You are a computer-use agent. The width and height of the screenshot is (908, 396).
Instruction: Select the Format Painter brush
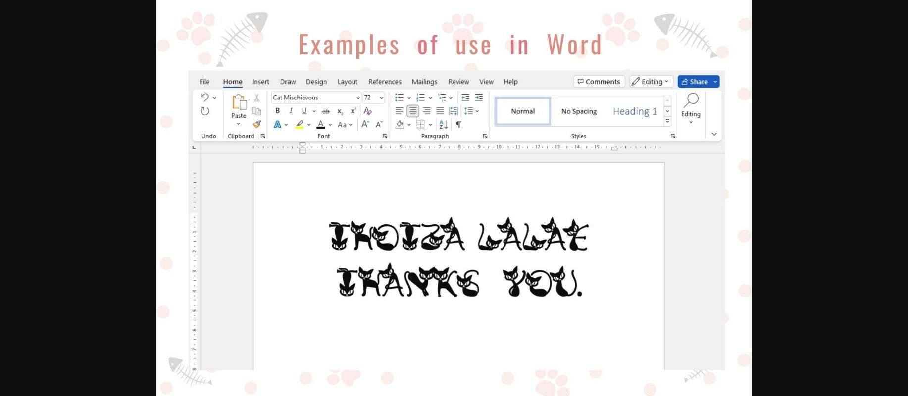coord(256,124)
